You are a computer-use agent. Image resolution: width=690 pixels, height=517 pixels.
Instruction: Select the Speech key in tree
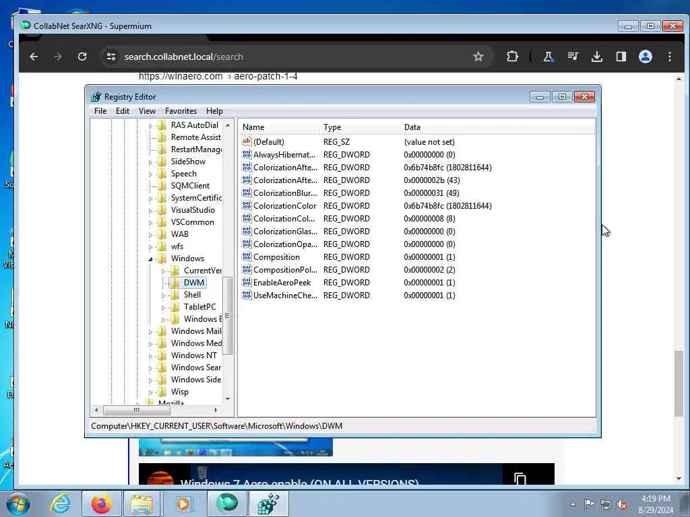click(183, 174)
